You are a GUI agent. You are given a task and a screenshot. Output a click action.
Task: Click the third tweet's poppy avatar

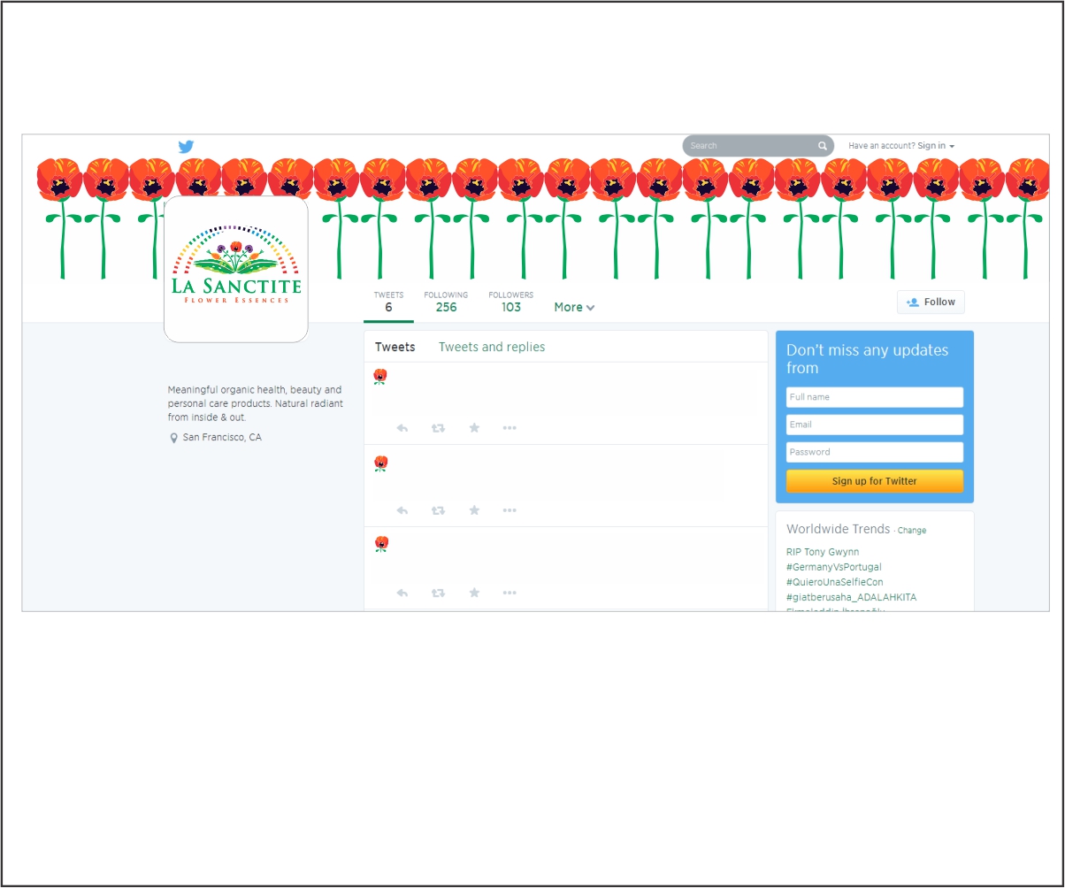pyautogui.click(x=380, y=544)
